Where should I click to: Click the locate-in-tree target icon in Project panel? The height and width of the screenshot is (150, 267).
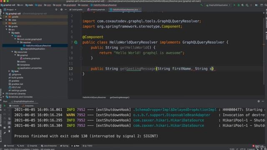(x=56, y=10)
